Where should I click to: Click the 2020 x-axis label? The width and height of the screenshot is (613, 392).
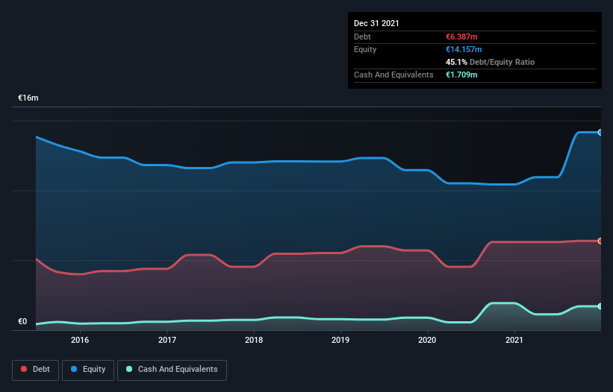(x=427, y=340)
